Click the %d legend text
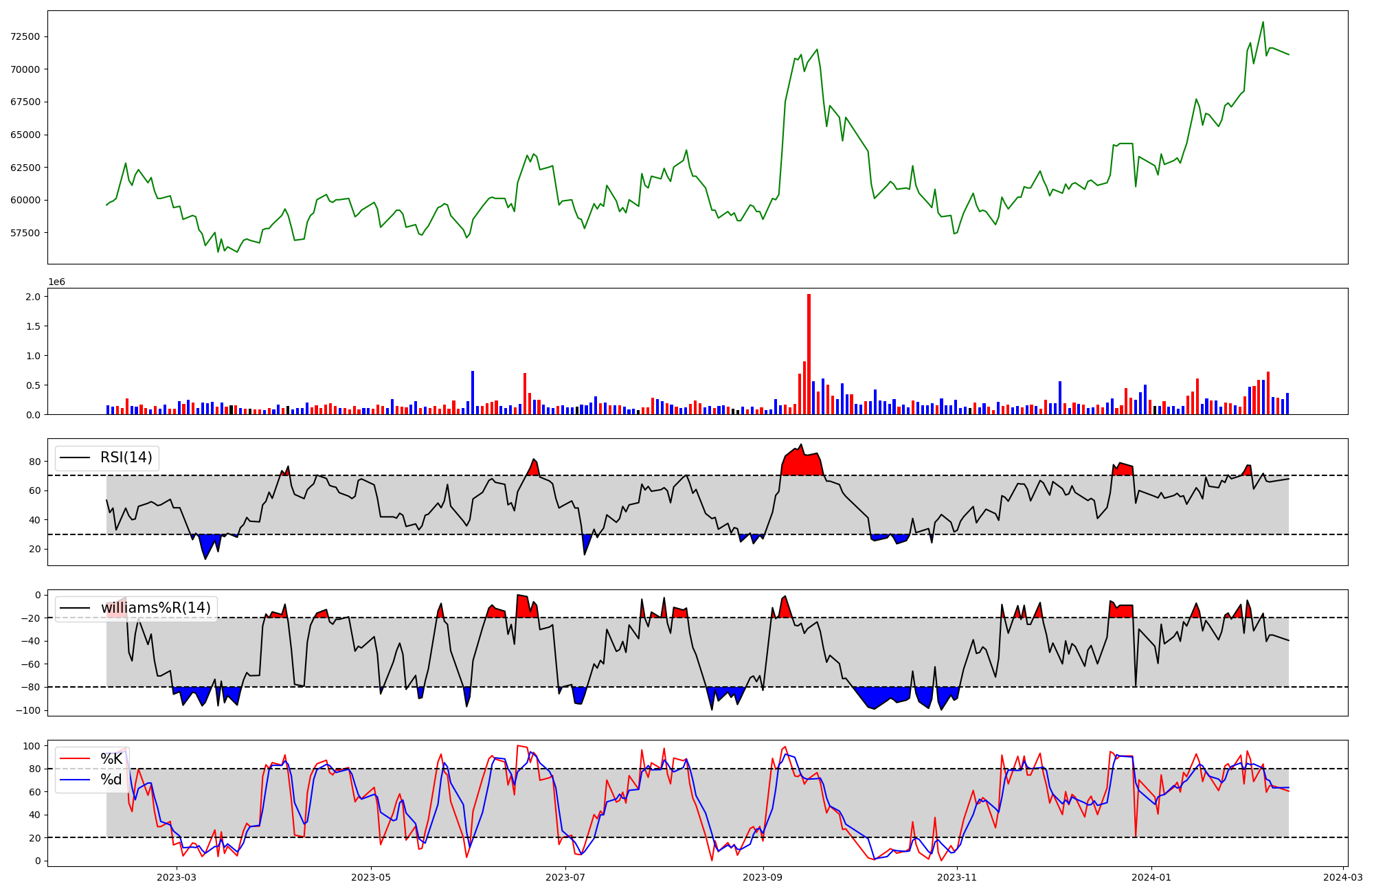Screen dimensions: 1374x893 pos(111,780)
